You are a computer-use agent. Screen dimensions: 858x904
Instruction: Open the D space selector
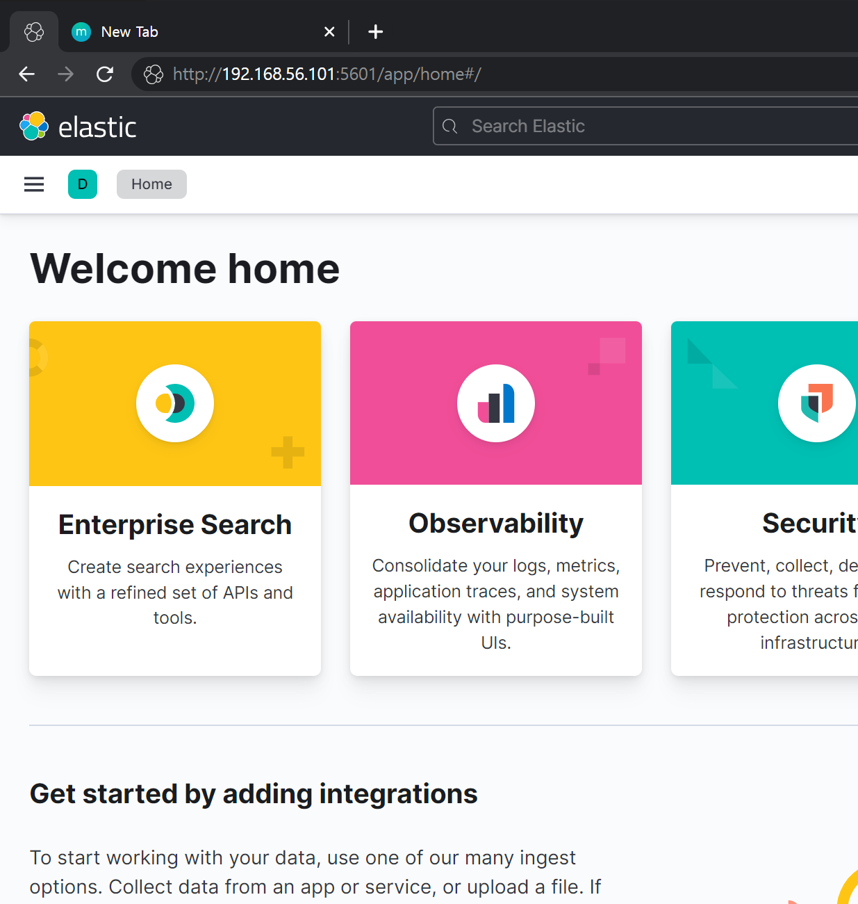point(83,184)
